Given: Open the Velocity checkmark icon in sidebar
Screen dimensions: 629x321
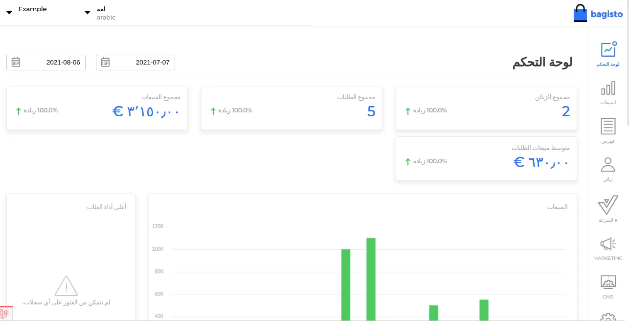Looking at the screenshot, I should click(x=608, y=204).
